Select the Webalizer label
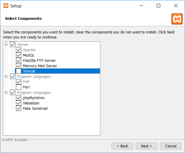 pos(31,103)
